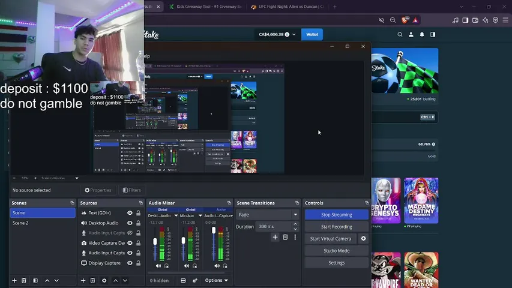512x288 pixels.
Task: Mute Audio Input Capture speaker icon in mixer
Action: point(217,266)
